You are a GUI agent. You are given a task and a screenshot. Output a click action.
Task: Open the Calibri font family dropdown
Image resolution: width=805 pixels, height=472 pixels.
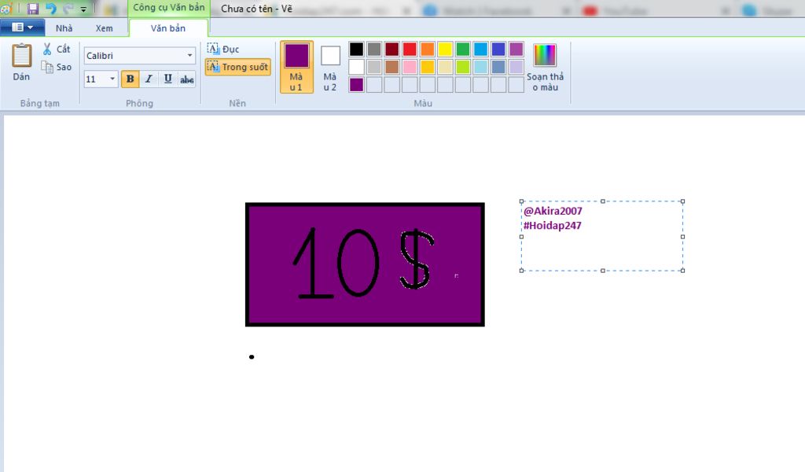(190, 56)
